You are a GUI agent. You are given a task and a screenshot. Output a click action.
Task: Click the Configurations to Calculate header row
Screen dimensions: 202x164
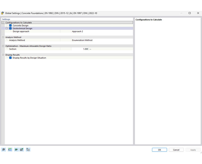click(67, 22)
